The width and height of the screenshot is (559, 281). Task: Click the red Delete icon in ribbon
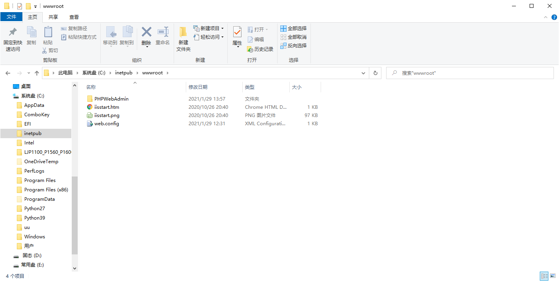tap(146, 32)
